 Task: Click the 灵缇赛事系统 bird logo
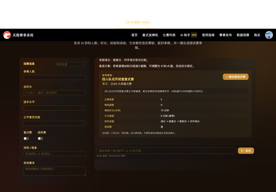click(x=7, y=35)
